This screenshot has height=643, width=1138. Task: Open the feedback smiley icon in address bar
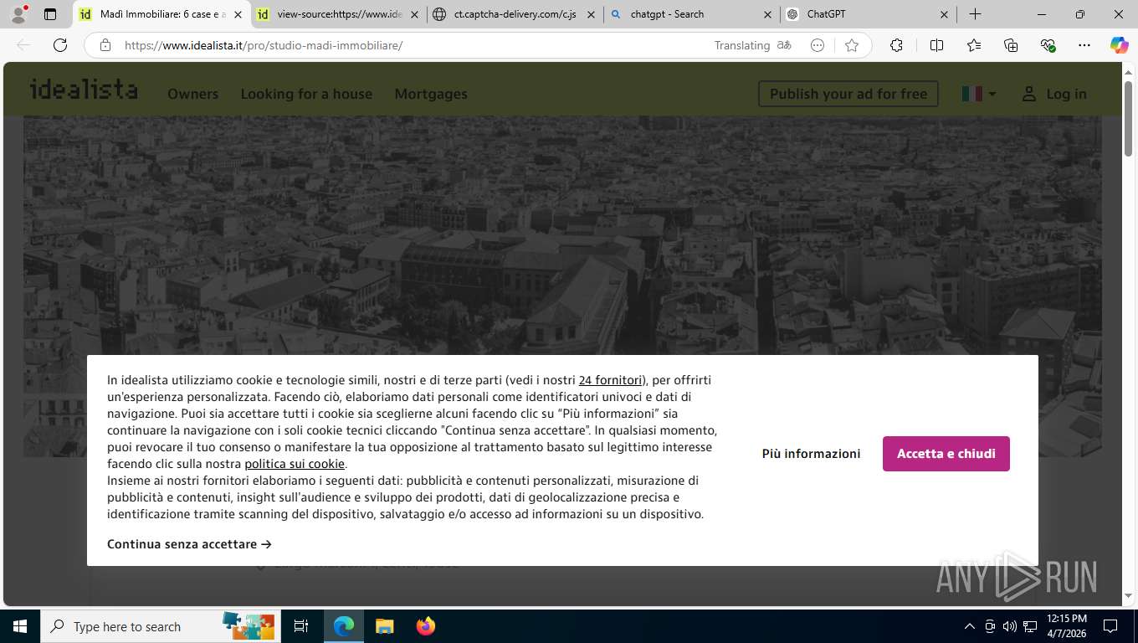point(818,45)
